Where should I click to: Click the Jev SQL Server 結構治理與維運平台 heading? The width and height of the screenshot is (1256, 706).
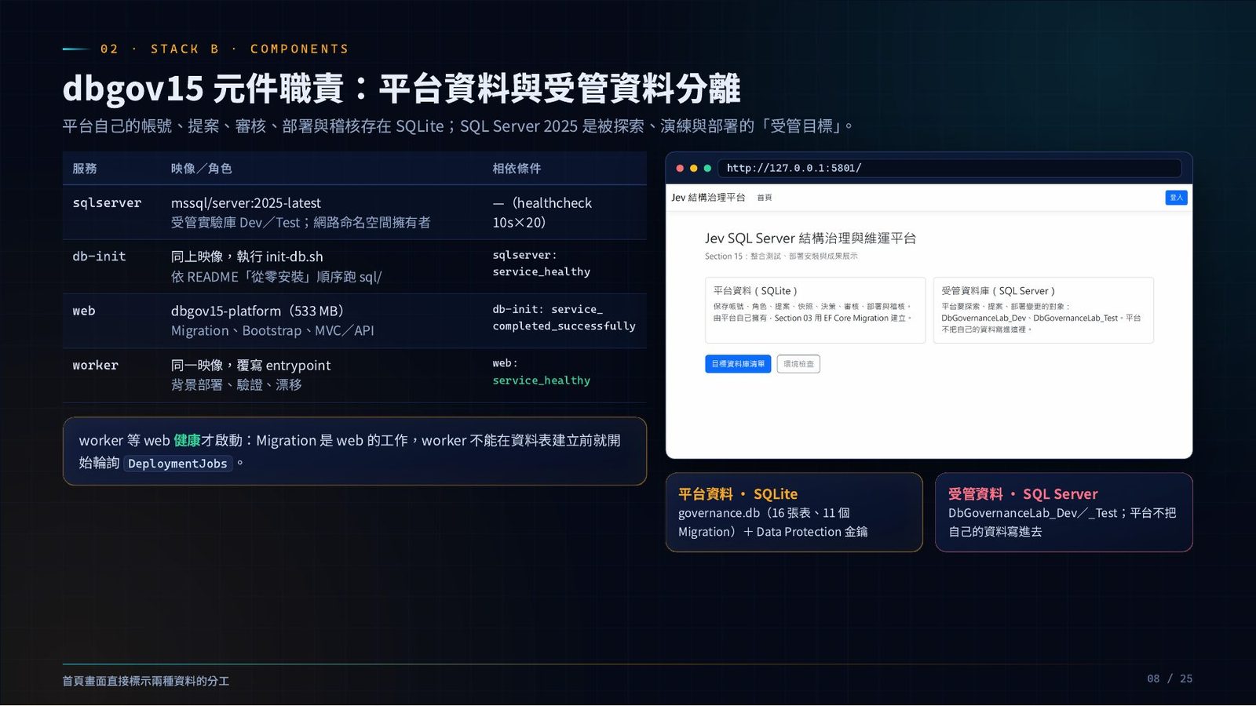point(810,238)
